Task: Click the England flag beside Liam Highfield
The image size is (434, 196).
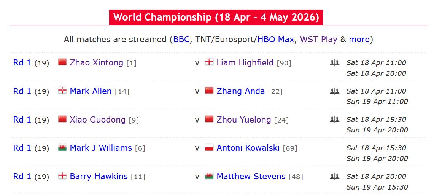Action: click(209, 62)
